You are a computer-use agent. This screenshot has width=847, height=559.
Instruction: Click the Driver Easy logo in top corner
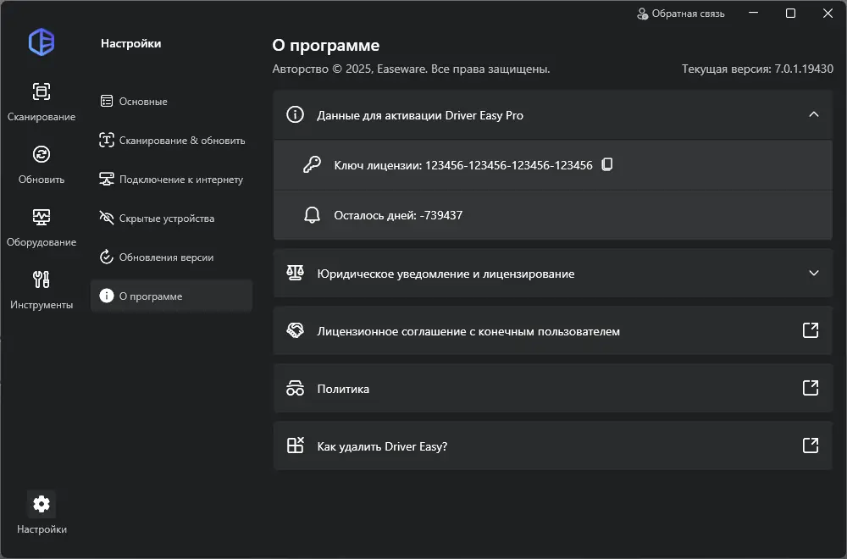(x=41, y=42)
